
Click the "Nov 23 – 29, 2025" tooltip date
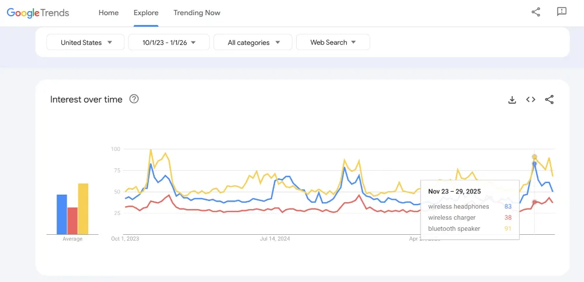click(454, 192)
